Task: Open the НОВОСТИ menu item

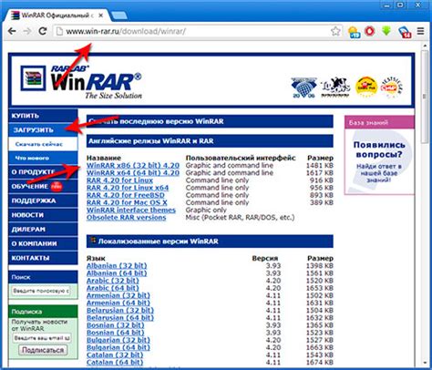Action: pos(43,215)
